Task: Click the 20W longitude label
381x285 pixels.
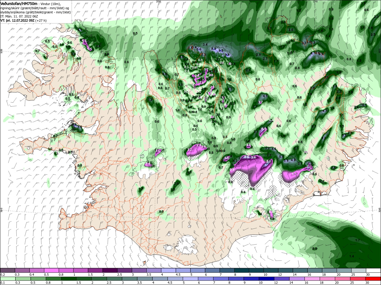Action: pyautogui.click(x=158, y=1)
